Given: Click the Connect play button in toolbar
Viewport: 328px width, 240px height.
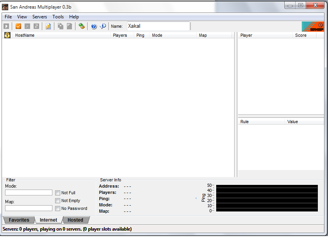Looking at the screenshot, I should point(6,26).
